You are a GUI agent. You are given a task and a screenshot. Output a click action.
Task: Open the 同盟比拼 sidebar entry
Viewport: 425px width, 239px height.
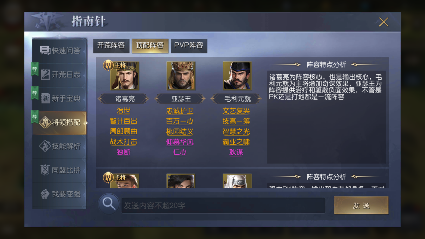point(59,170)
